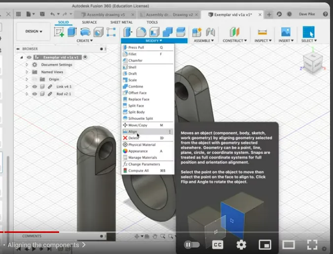Turn on closed captions with CC button
The width and height of the screenshot is (333, 254).
pos(218,244)
